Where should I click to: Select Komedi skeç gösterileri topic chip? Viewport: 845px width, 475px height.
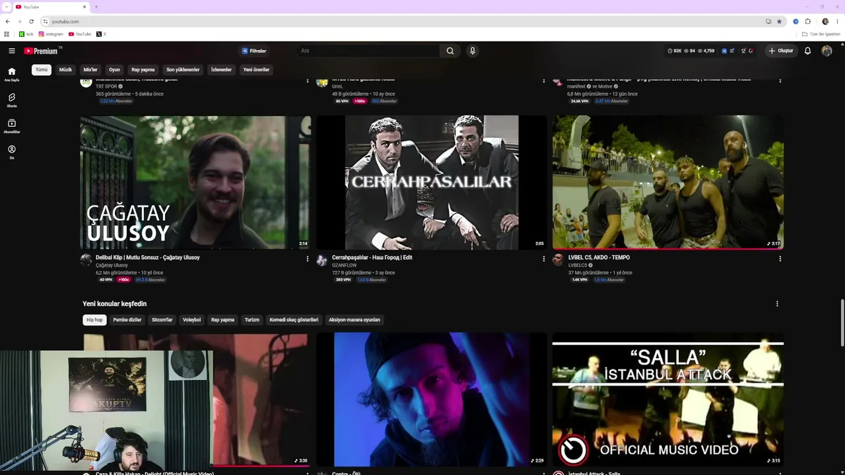click(x=294, y=320)
